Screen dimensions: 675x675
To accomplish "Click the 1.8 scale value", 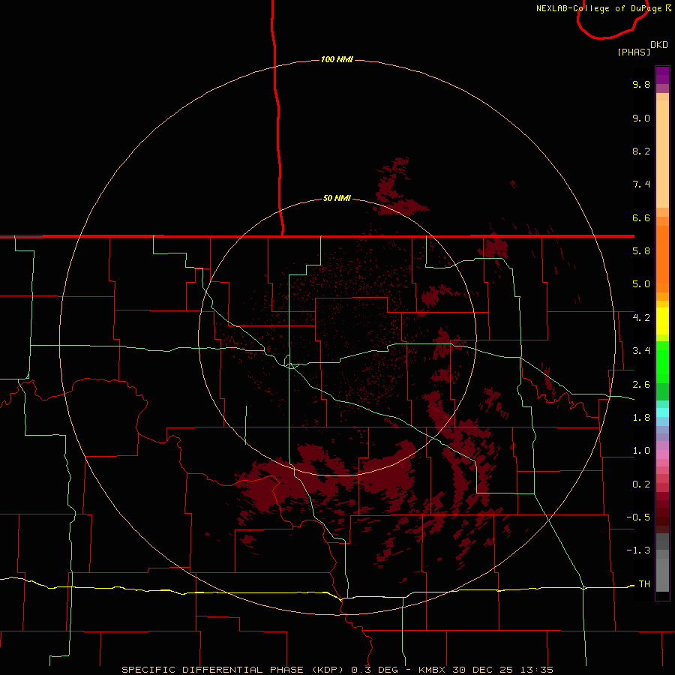I will pyautogui.click(x=641, y=418).
